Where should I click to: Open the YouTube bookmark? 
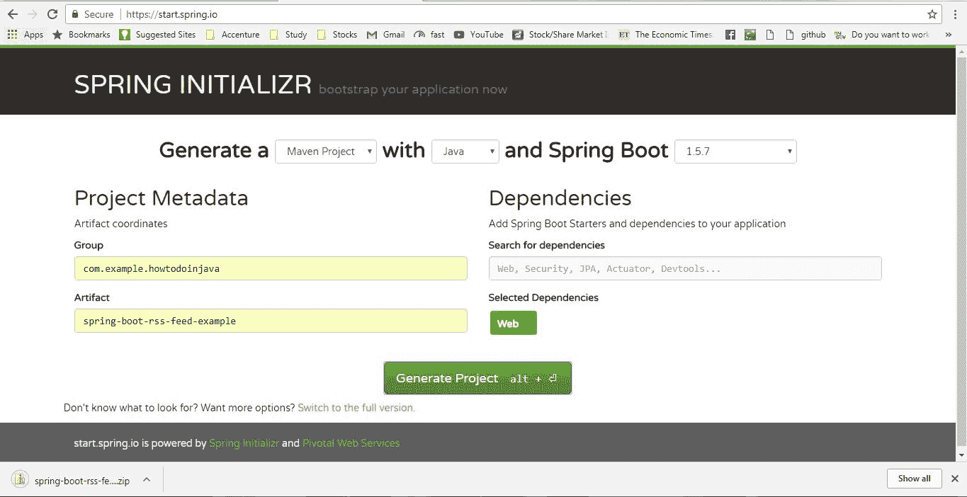pos(479,34)
